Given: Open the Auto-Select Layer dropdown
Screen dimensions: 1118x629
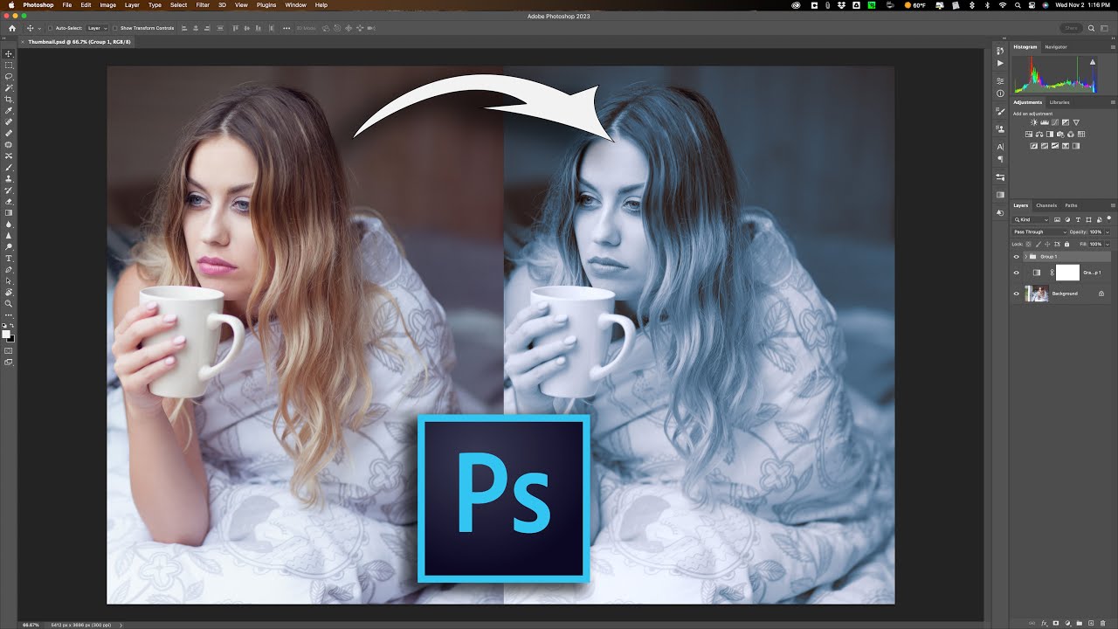Looking at the screenshot, I should (x=96, y=28).
